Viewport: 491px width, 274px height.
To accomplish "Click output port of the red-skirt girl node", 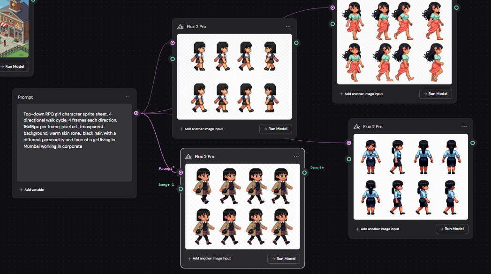I will 457,7.
